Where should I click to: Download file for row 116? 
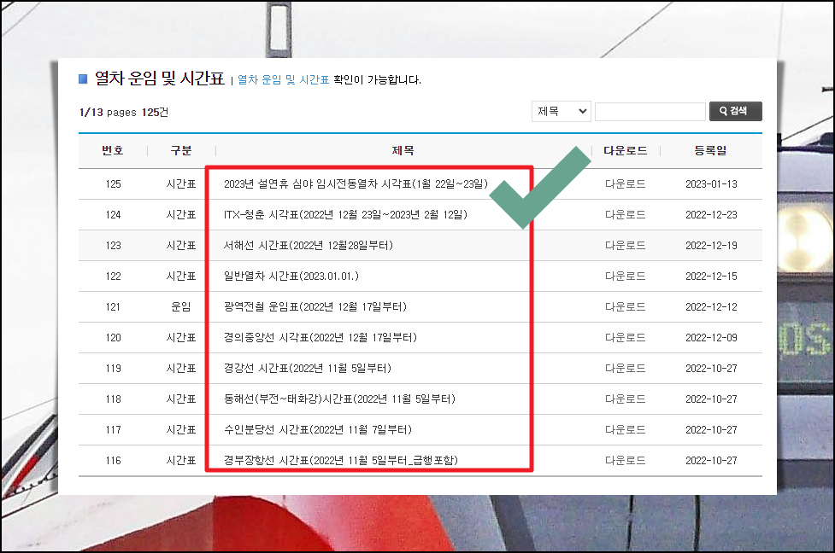coord(626,461)
